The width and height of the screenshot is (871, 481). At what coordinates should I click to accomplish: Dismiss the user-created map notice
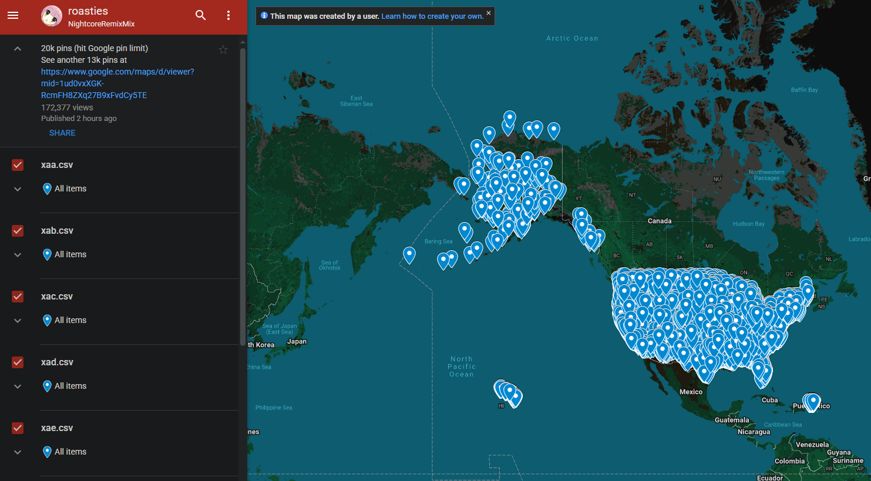[x=488, y=13]
